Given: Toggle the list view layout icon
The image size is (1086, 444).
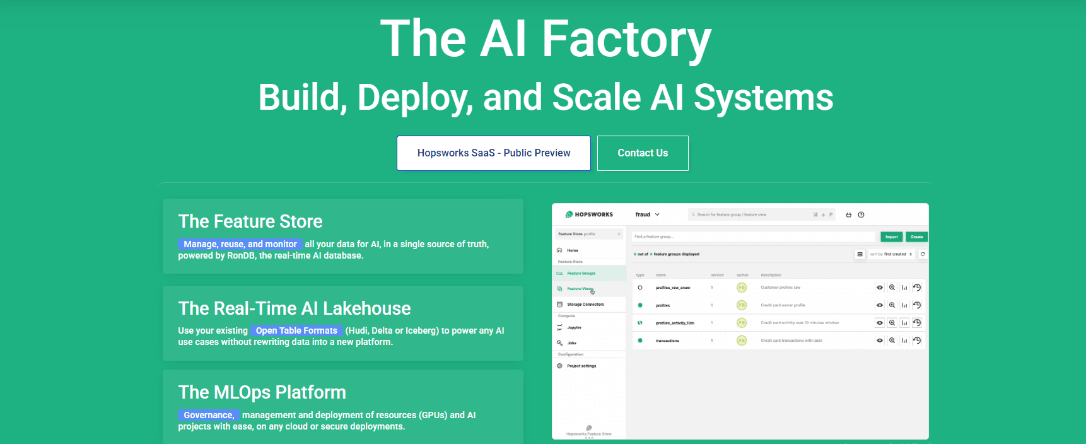Looking at the screenshot, I should 860,254.
